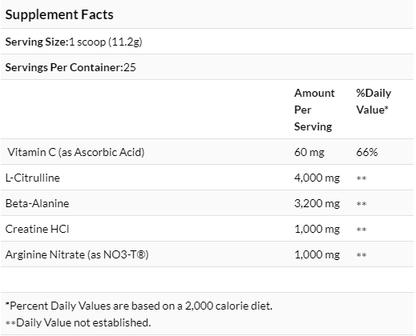Click the Amount Per Serving column header
Screen dimensions: 416x336
314,110
